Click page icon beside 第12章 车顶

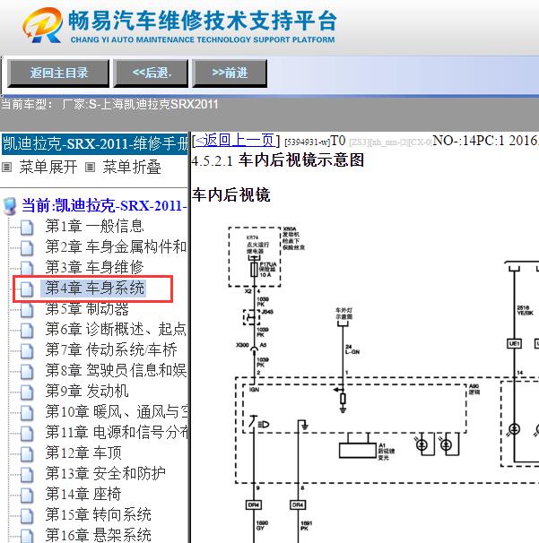[x=27, y=453]
